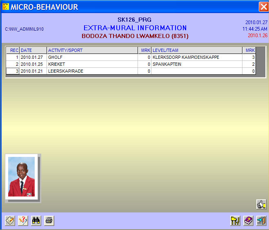Click the red question mark icon
Image resolution: width=269 pixels, height=230 pixels.
tap(23, 221)
